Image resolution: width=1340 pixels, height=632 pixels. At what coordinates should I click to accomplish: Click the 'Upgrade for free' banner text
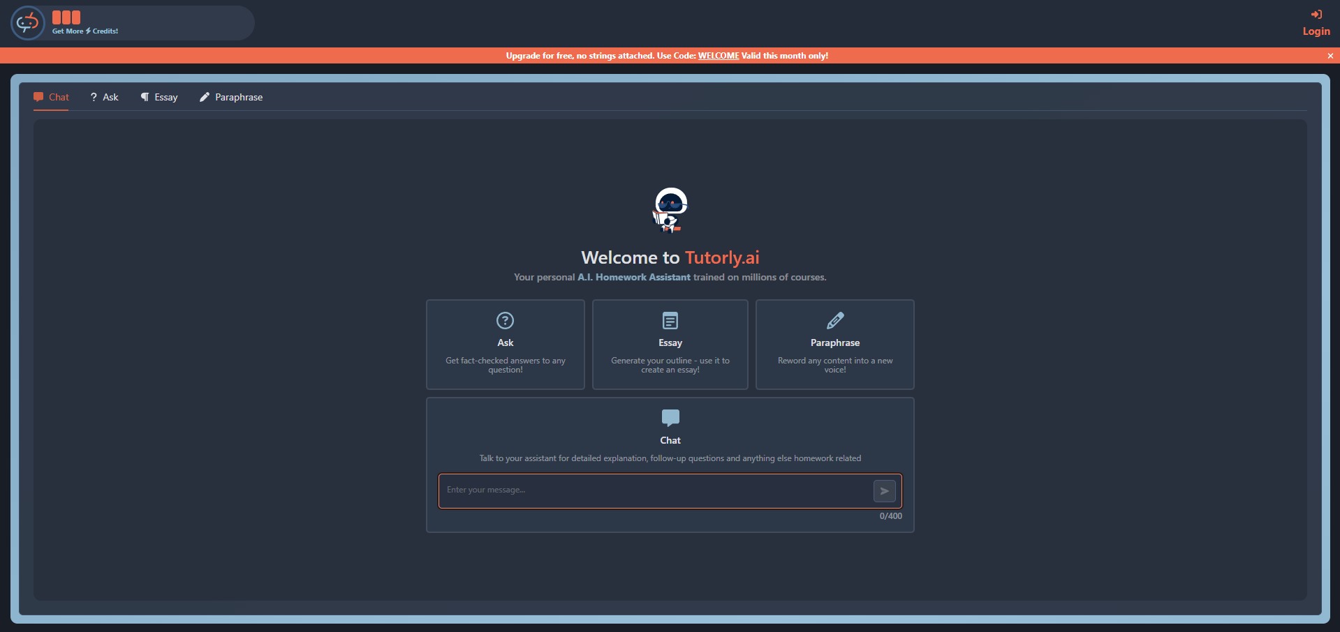(x=667, y=56)
